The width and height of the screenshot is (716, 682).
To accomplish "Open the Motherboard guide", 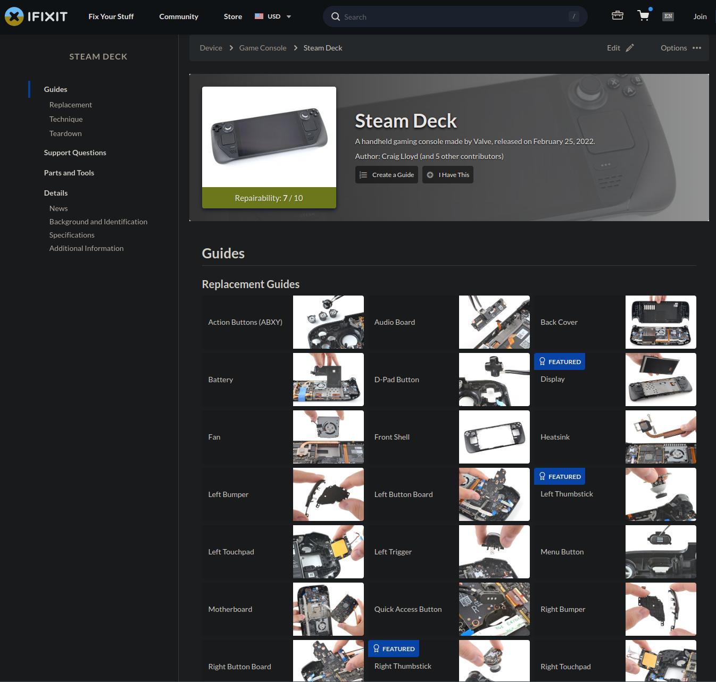I will point(283,609).
